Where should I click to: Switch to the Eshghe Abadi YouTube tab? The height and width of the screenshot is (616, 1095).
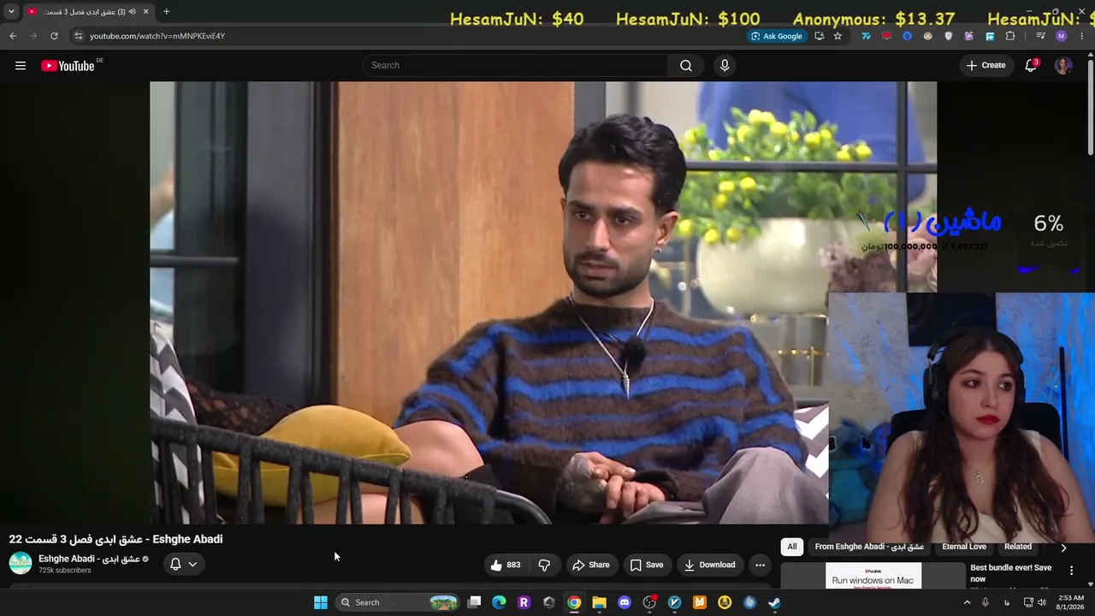point(88,12)
